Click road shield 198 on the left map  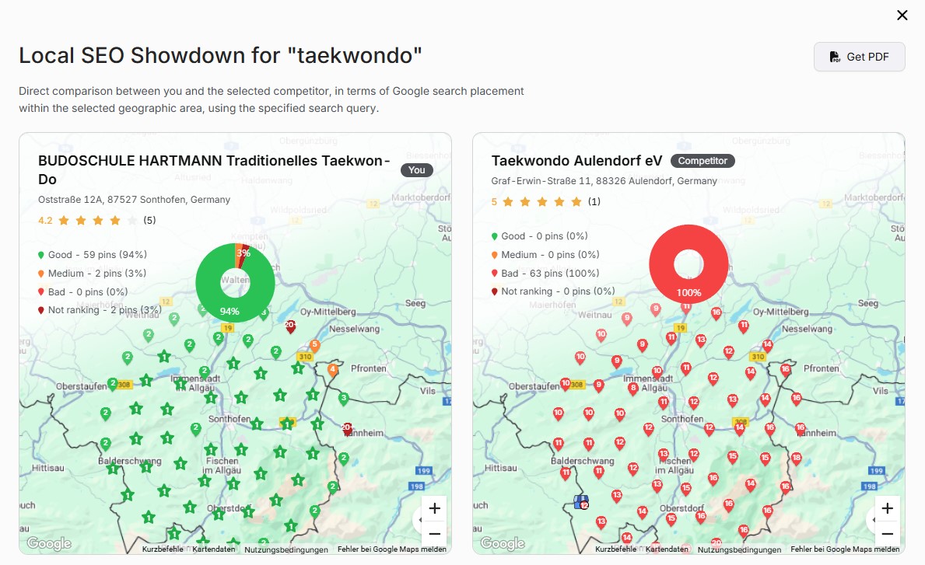pyautogui.click(x=417, y=486)
